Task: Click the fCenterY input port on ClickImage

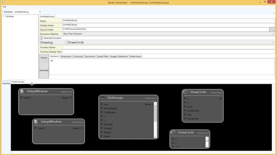Action: pyautogui.click(x=102, y=128)
